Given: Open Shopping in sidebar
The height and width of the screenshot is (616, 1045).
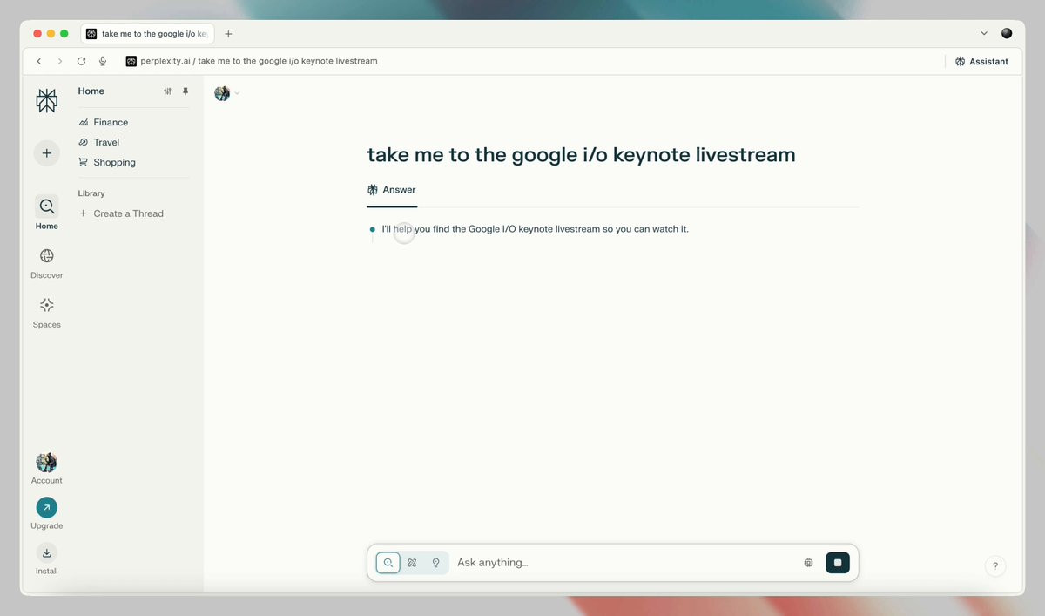Looking at the screenshot, I should pos(106,162).
